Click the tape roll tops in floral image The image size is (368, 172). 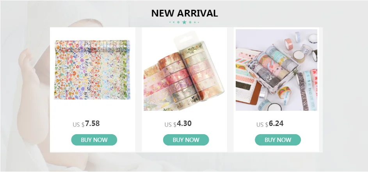tap(92, 43)
